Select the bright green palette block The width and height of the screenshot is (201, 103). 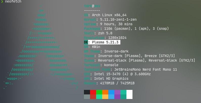(x=99, y=92)
